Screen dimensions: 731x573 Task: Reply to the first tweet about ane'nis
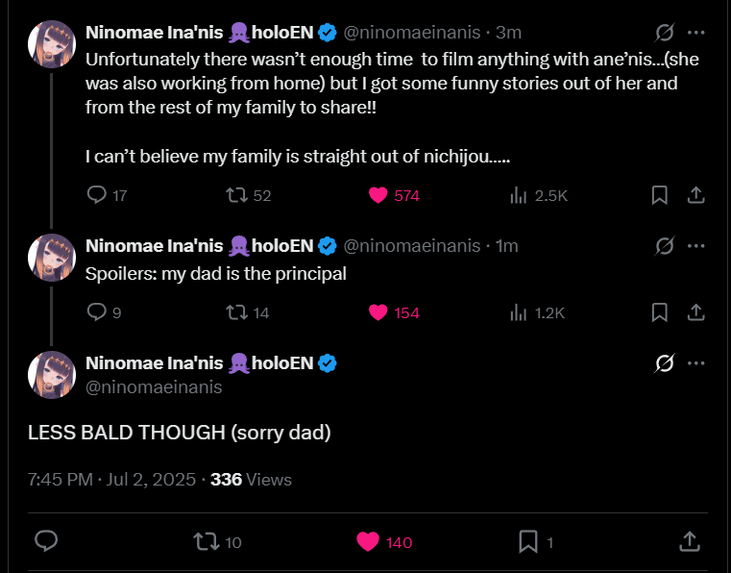point(97,195)
